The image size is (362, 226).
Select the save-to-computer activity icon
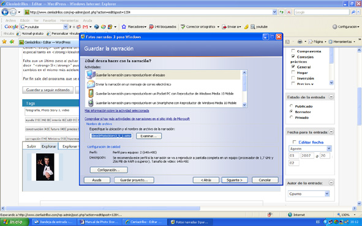click(x=91, y=75)
